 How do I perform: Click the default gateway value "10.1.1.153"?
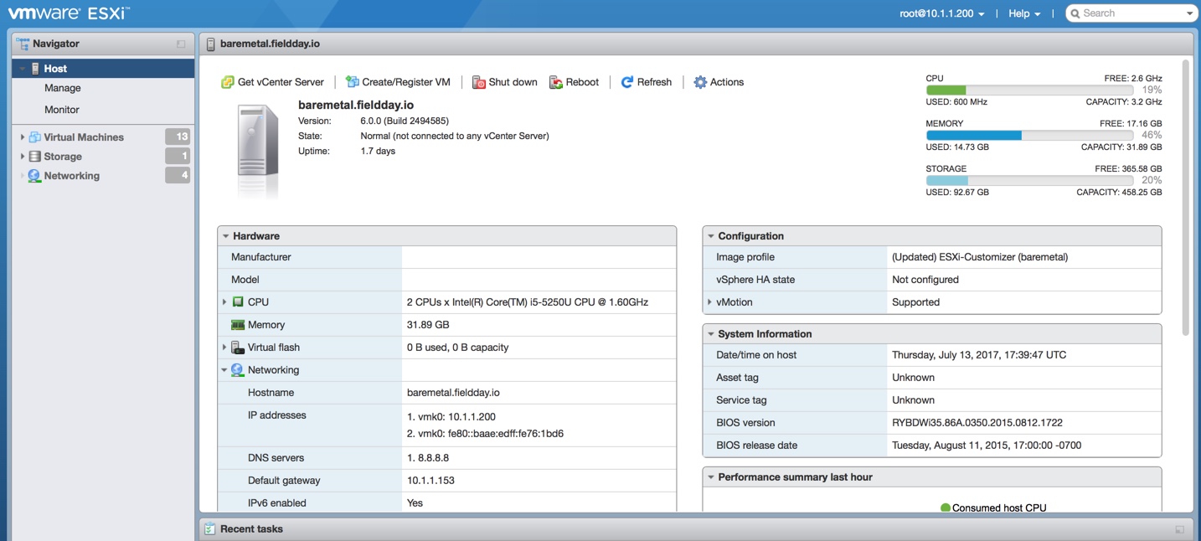tap(432, 481)
